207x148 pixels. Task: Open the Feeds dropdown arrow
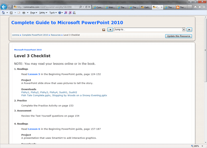coord(15,13)
